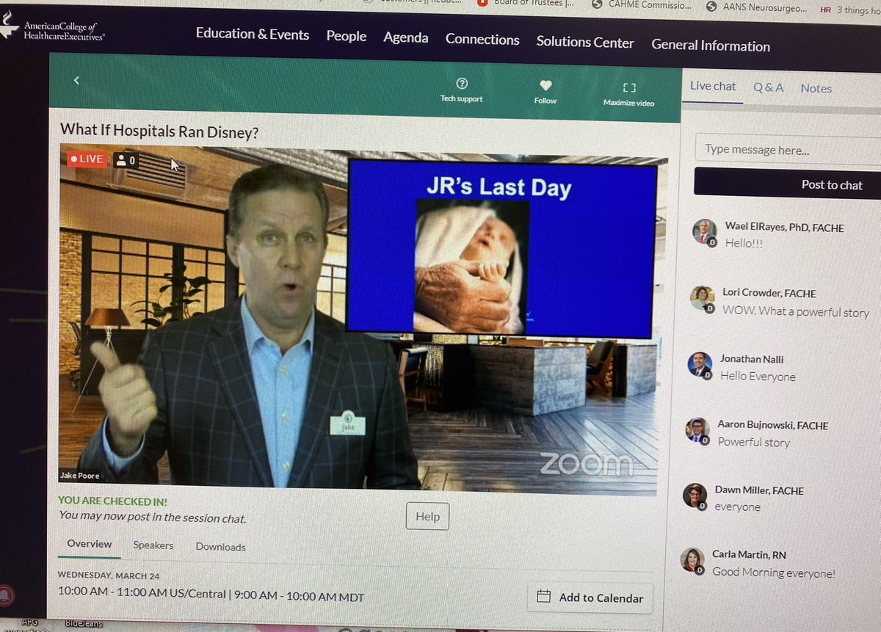881x632 pixels.
Task: Switch to the Q & A tab
Action: tap(769, 87)
